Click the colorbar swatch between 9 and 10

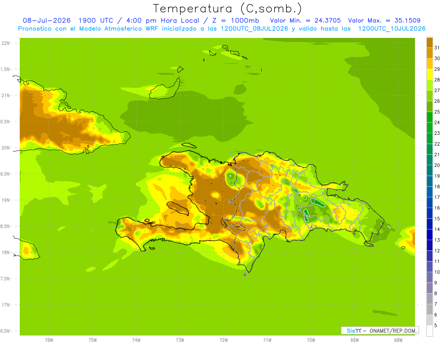(429, 277)
